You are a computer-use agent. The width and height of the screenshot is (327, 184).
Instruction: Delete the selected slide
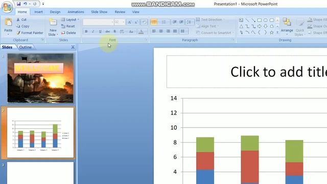68,33
